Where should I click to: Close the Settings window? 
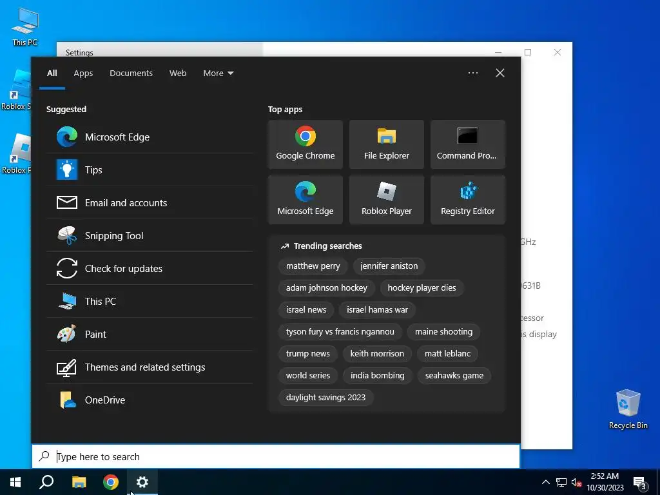pos(558,52)
